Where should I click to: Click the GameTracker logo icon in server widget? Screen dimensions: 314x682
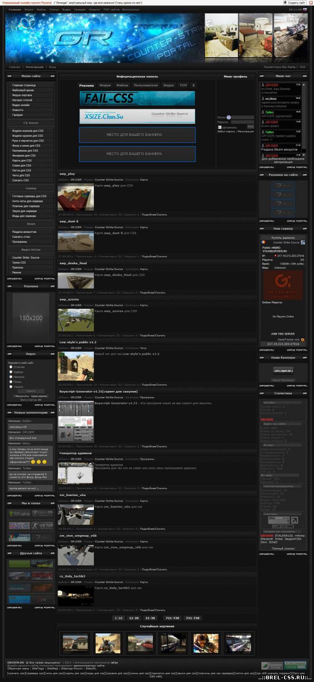click(x=303, y=340)
